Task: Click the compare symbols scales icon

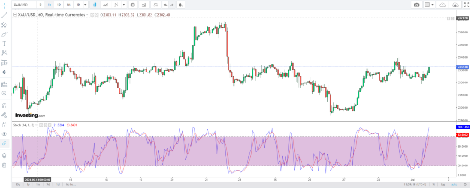Action: pyautogui.click(x=155, y=5)
